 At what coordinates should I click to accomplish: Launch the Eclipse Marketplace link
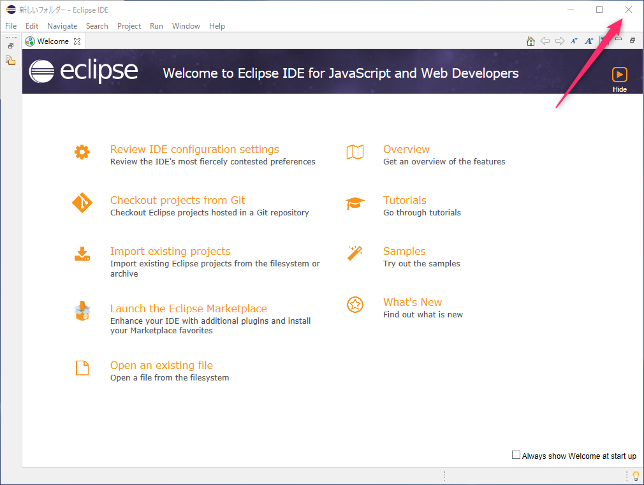click(x=189, y=308)
